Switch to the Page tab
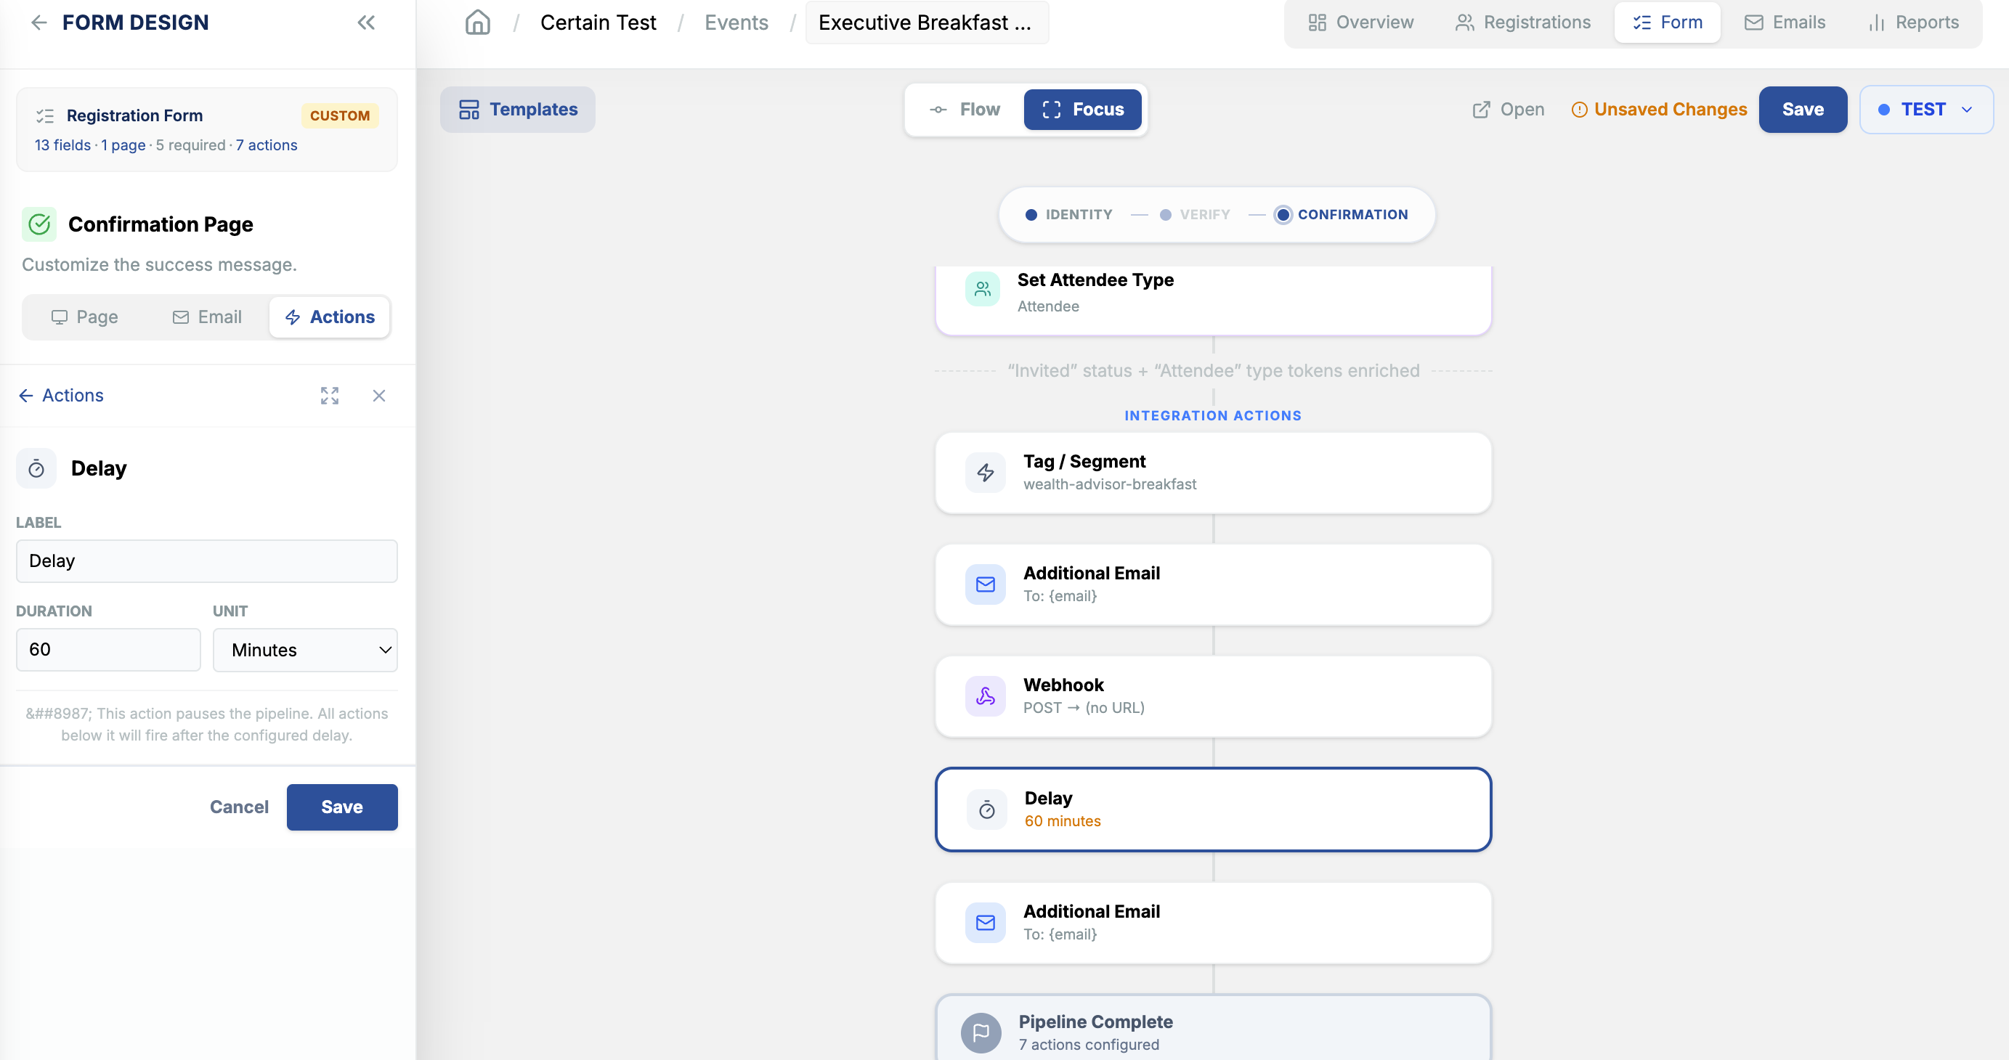 (84, 317)
